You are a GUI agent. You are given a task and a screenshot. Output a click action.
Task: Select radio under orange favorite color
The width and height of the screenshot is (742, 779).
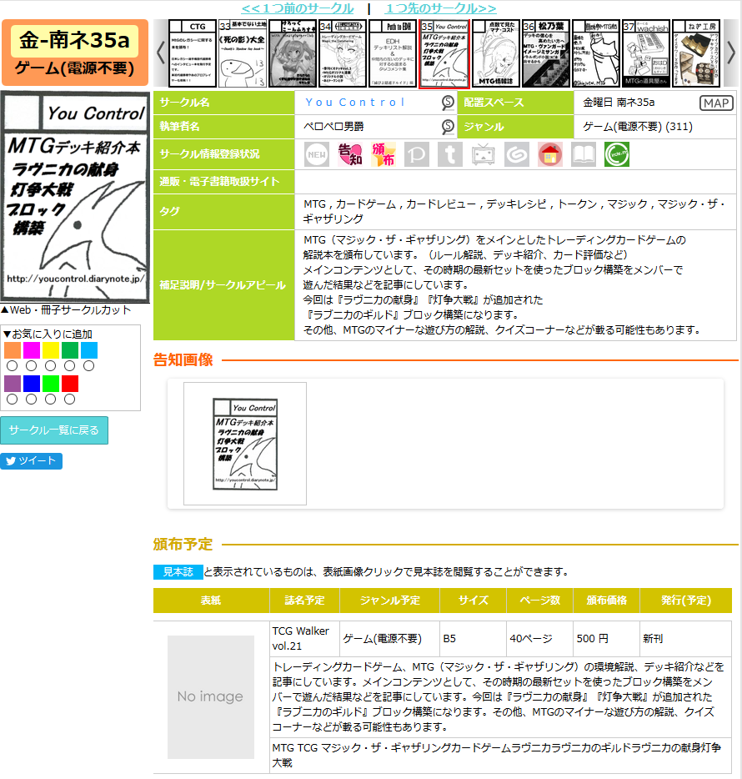click(x=13, y=366)
